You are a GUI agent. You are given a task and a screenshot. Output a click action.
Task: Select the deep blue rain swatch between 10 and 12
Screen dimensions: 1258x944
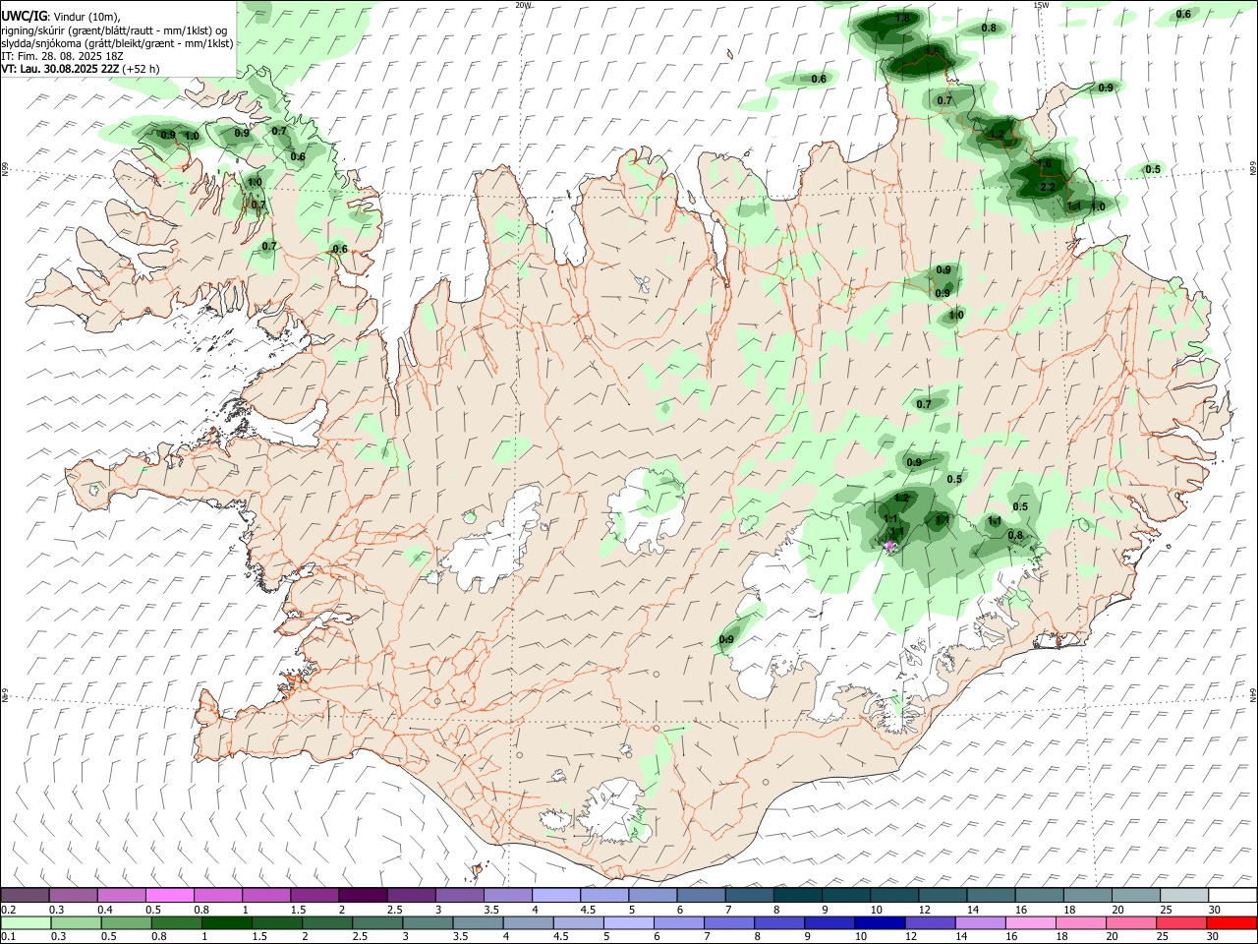click(881, 922)
